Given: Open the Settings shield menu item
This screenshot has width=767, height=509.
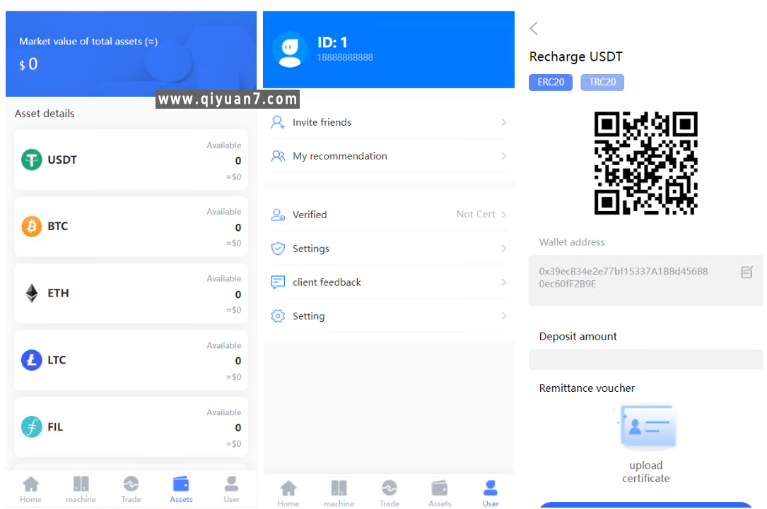Looking at the screenshot, I should click(310, 248).
